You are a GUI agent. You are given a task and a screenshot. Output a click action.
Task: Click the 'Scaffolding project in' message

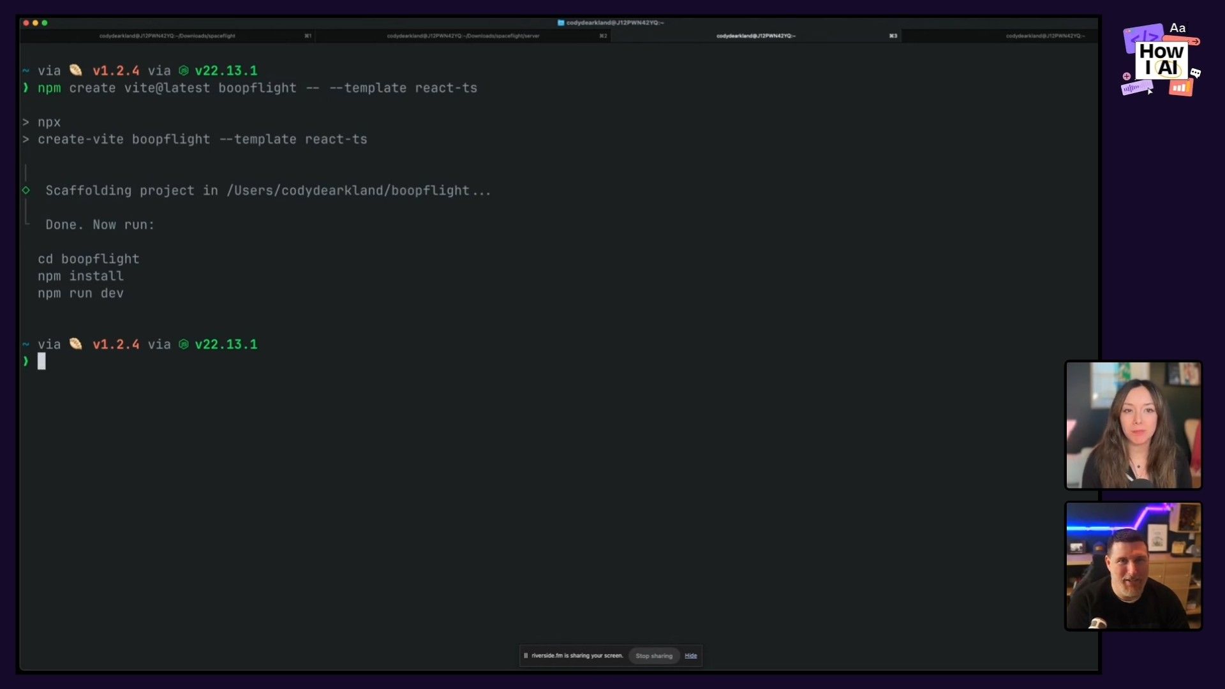[268, 191]
